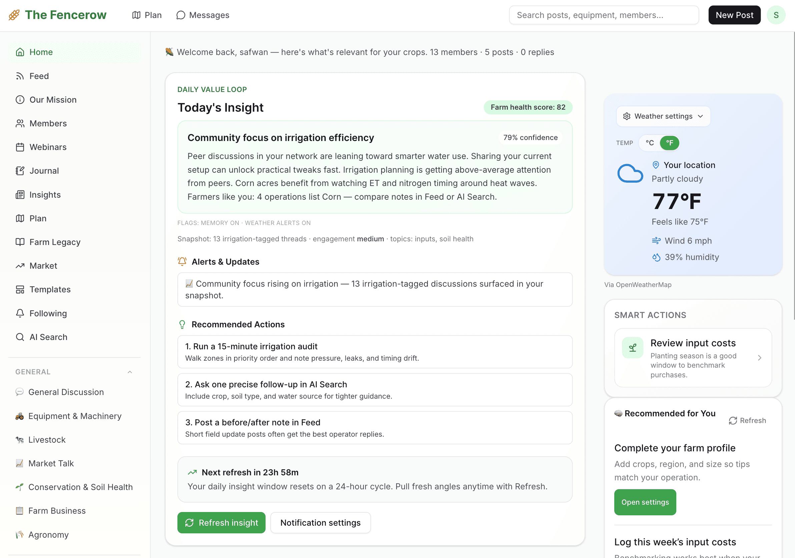Click the Weather settings gear icon

point(627,116)
